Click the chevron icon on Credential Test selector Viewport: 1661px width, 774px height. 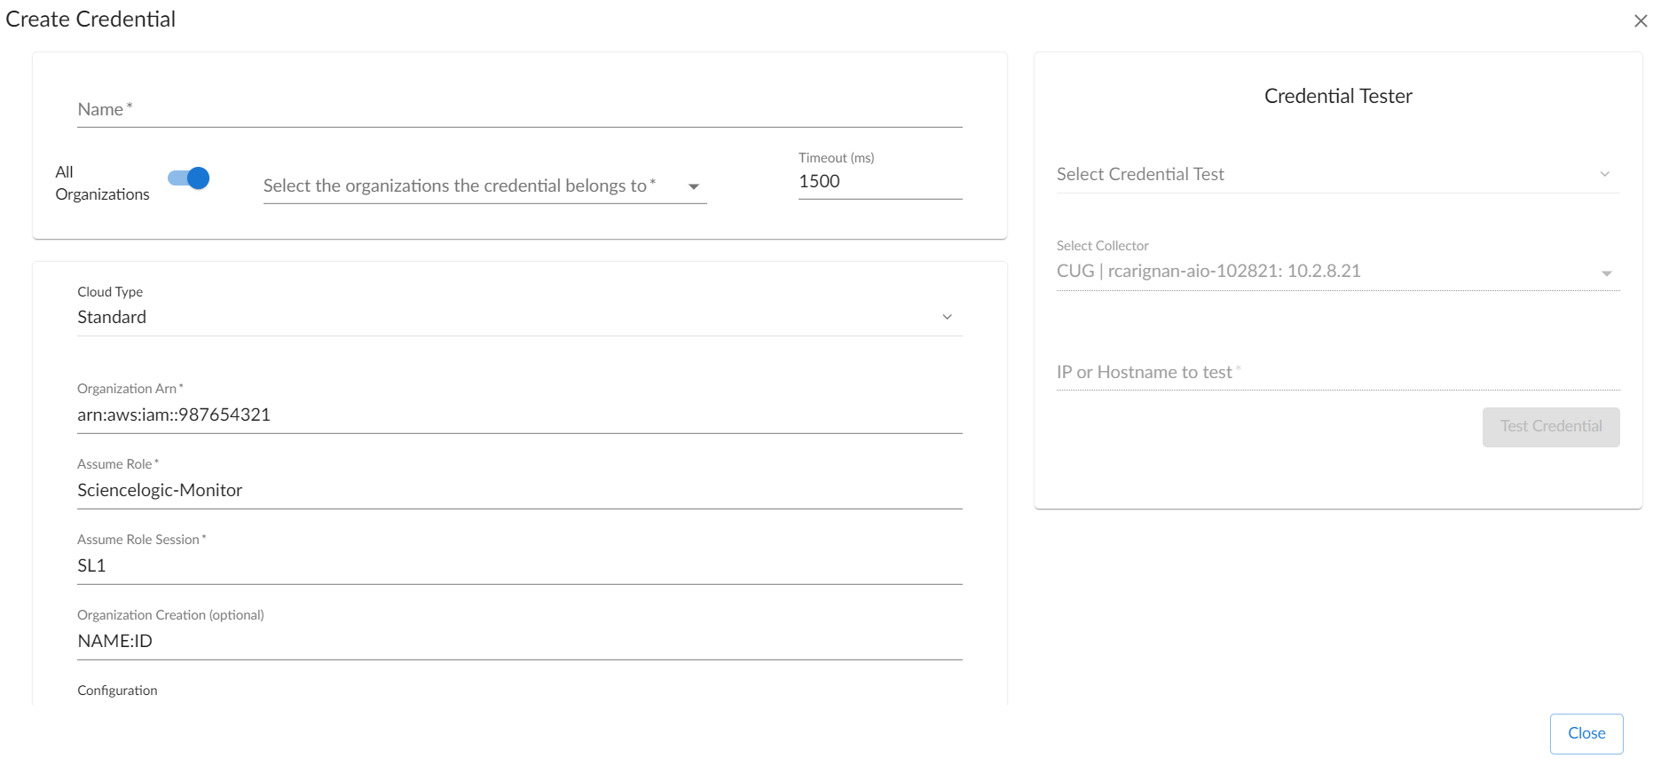pos(1604,174)
